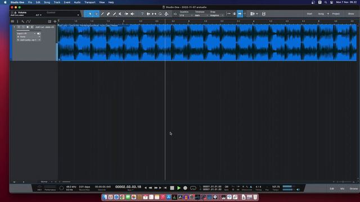
Task: Click the Fast Forward transport button
Action: (x=156, y=188)
